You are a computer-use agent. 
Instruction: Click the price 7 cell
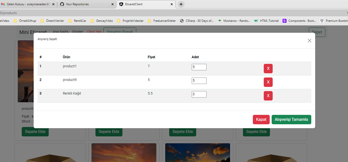(x=149, y=66)
